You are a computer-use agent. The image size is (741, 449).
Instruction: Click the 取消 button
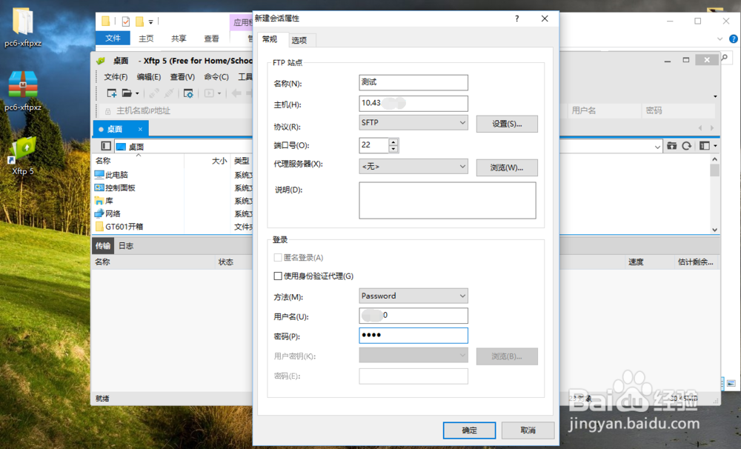click(528, 430)
